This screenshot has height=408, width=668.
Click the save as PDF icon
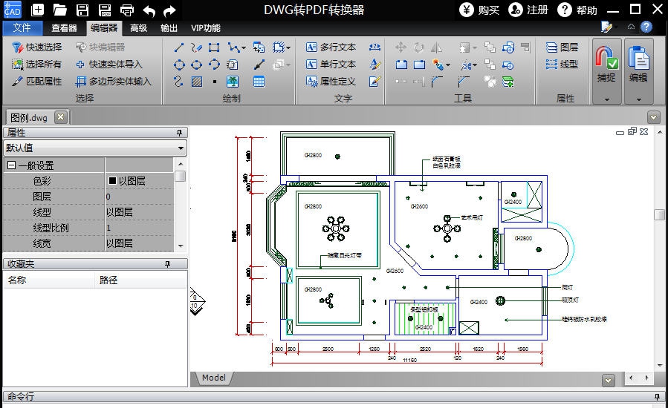[105, 10]
